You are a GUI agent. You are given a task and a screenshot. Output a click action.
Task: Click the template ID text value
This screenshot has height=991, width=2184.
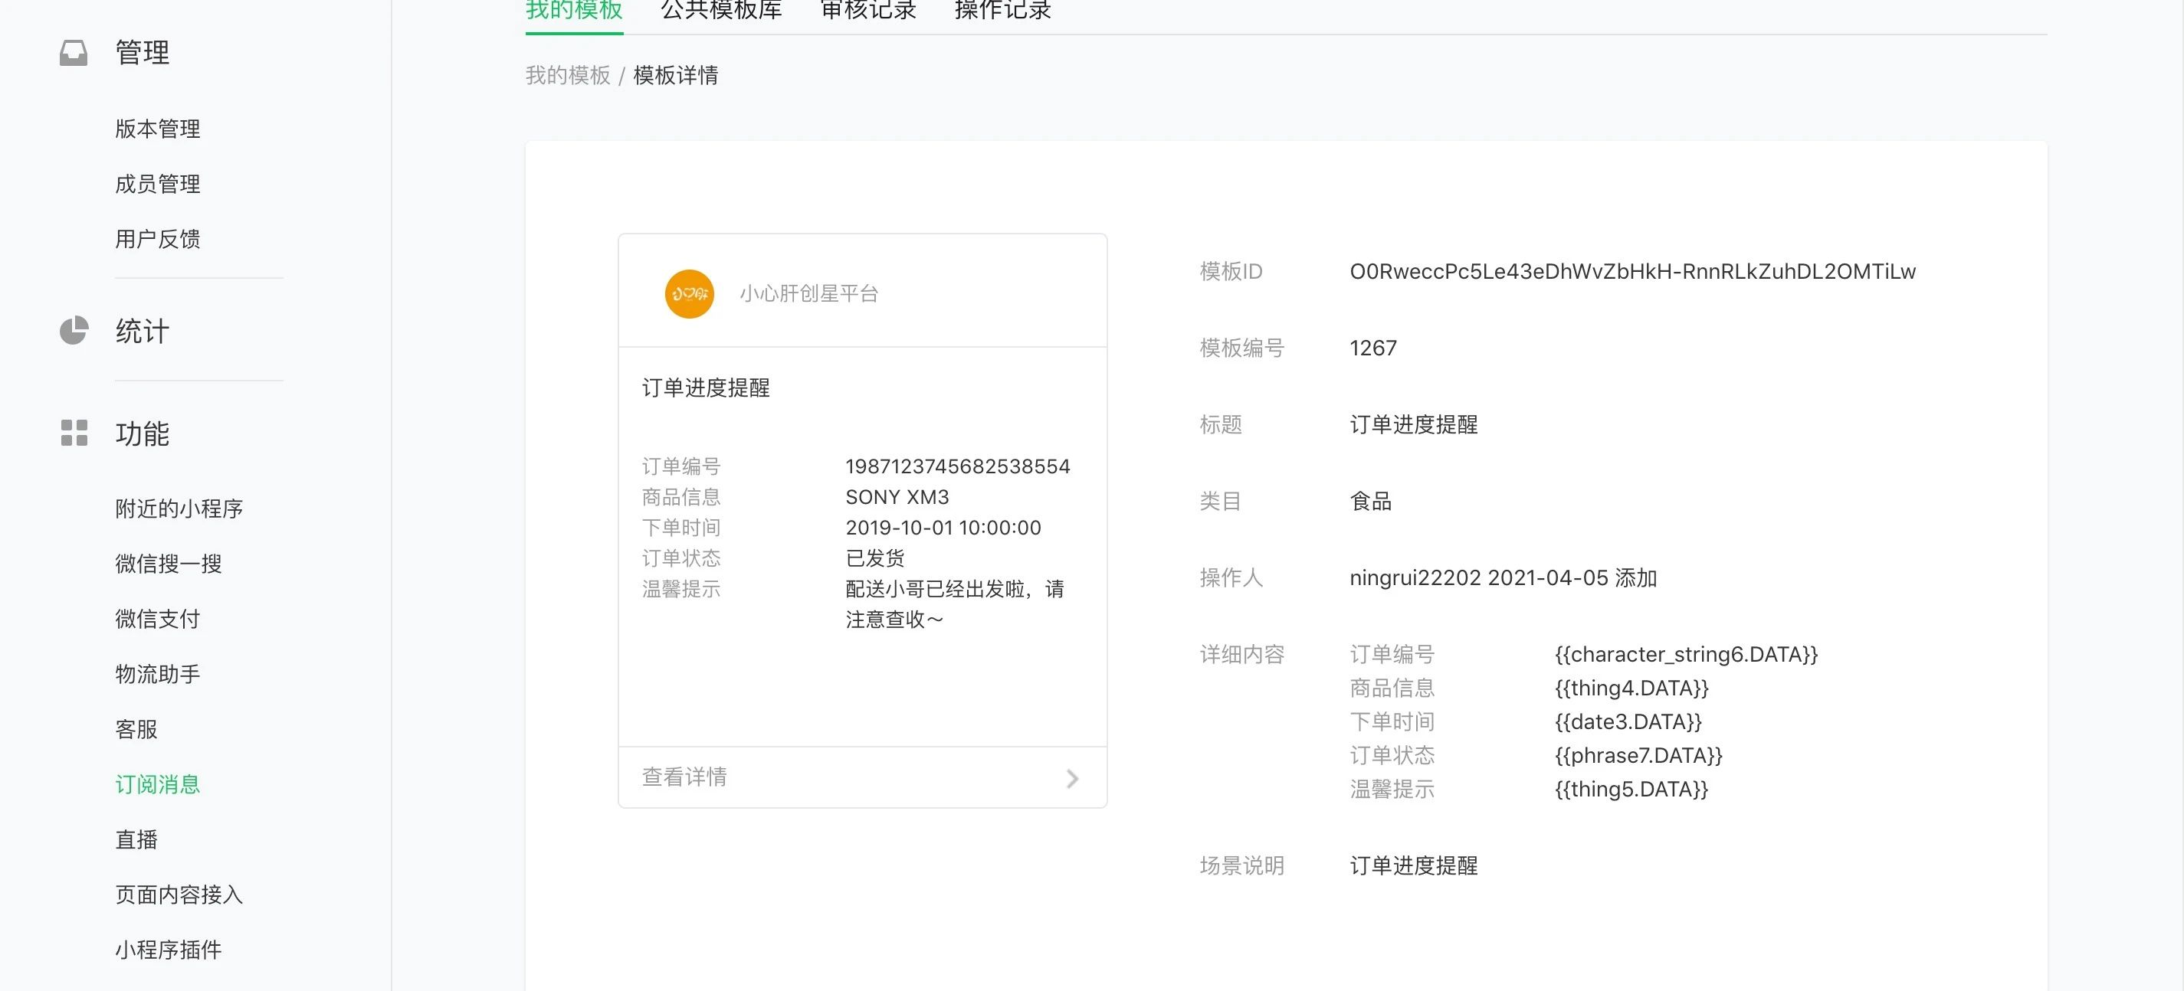pyautogui.click(x=1632, y=272)
